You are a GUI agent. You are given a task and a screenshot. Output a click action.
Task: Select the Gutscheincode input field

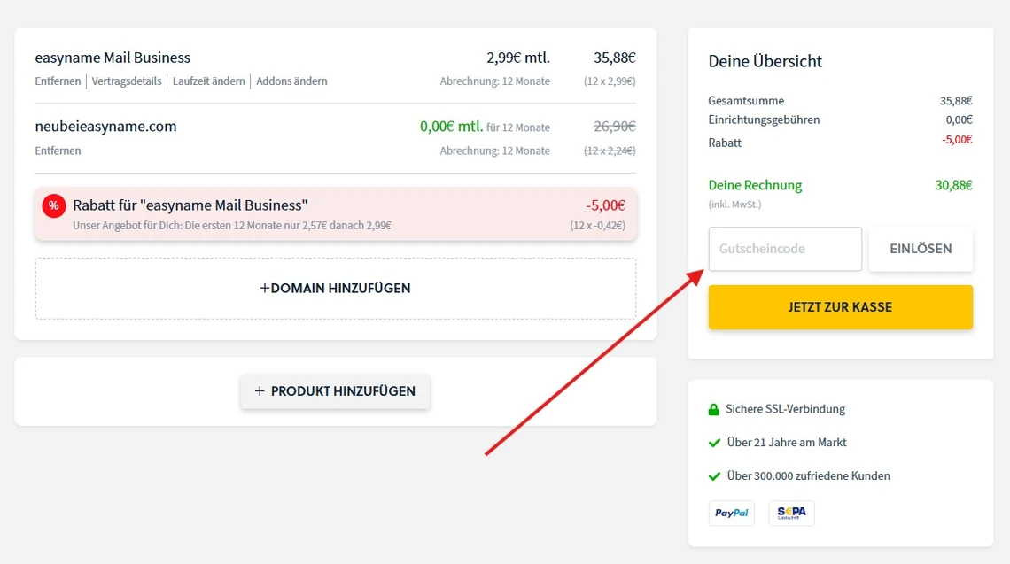pos(784,249)
